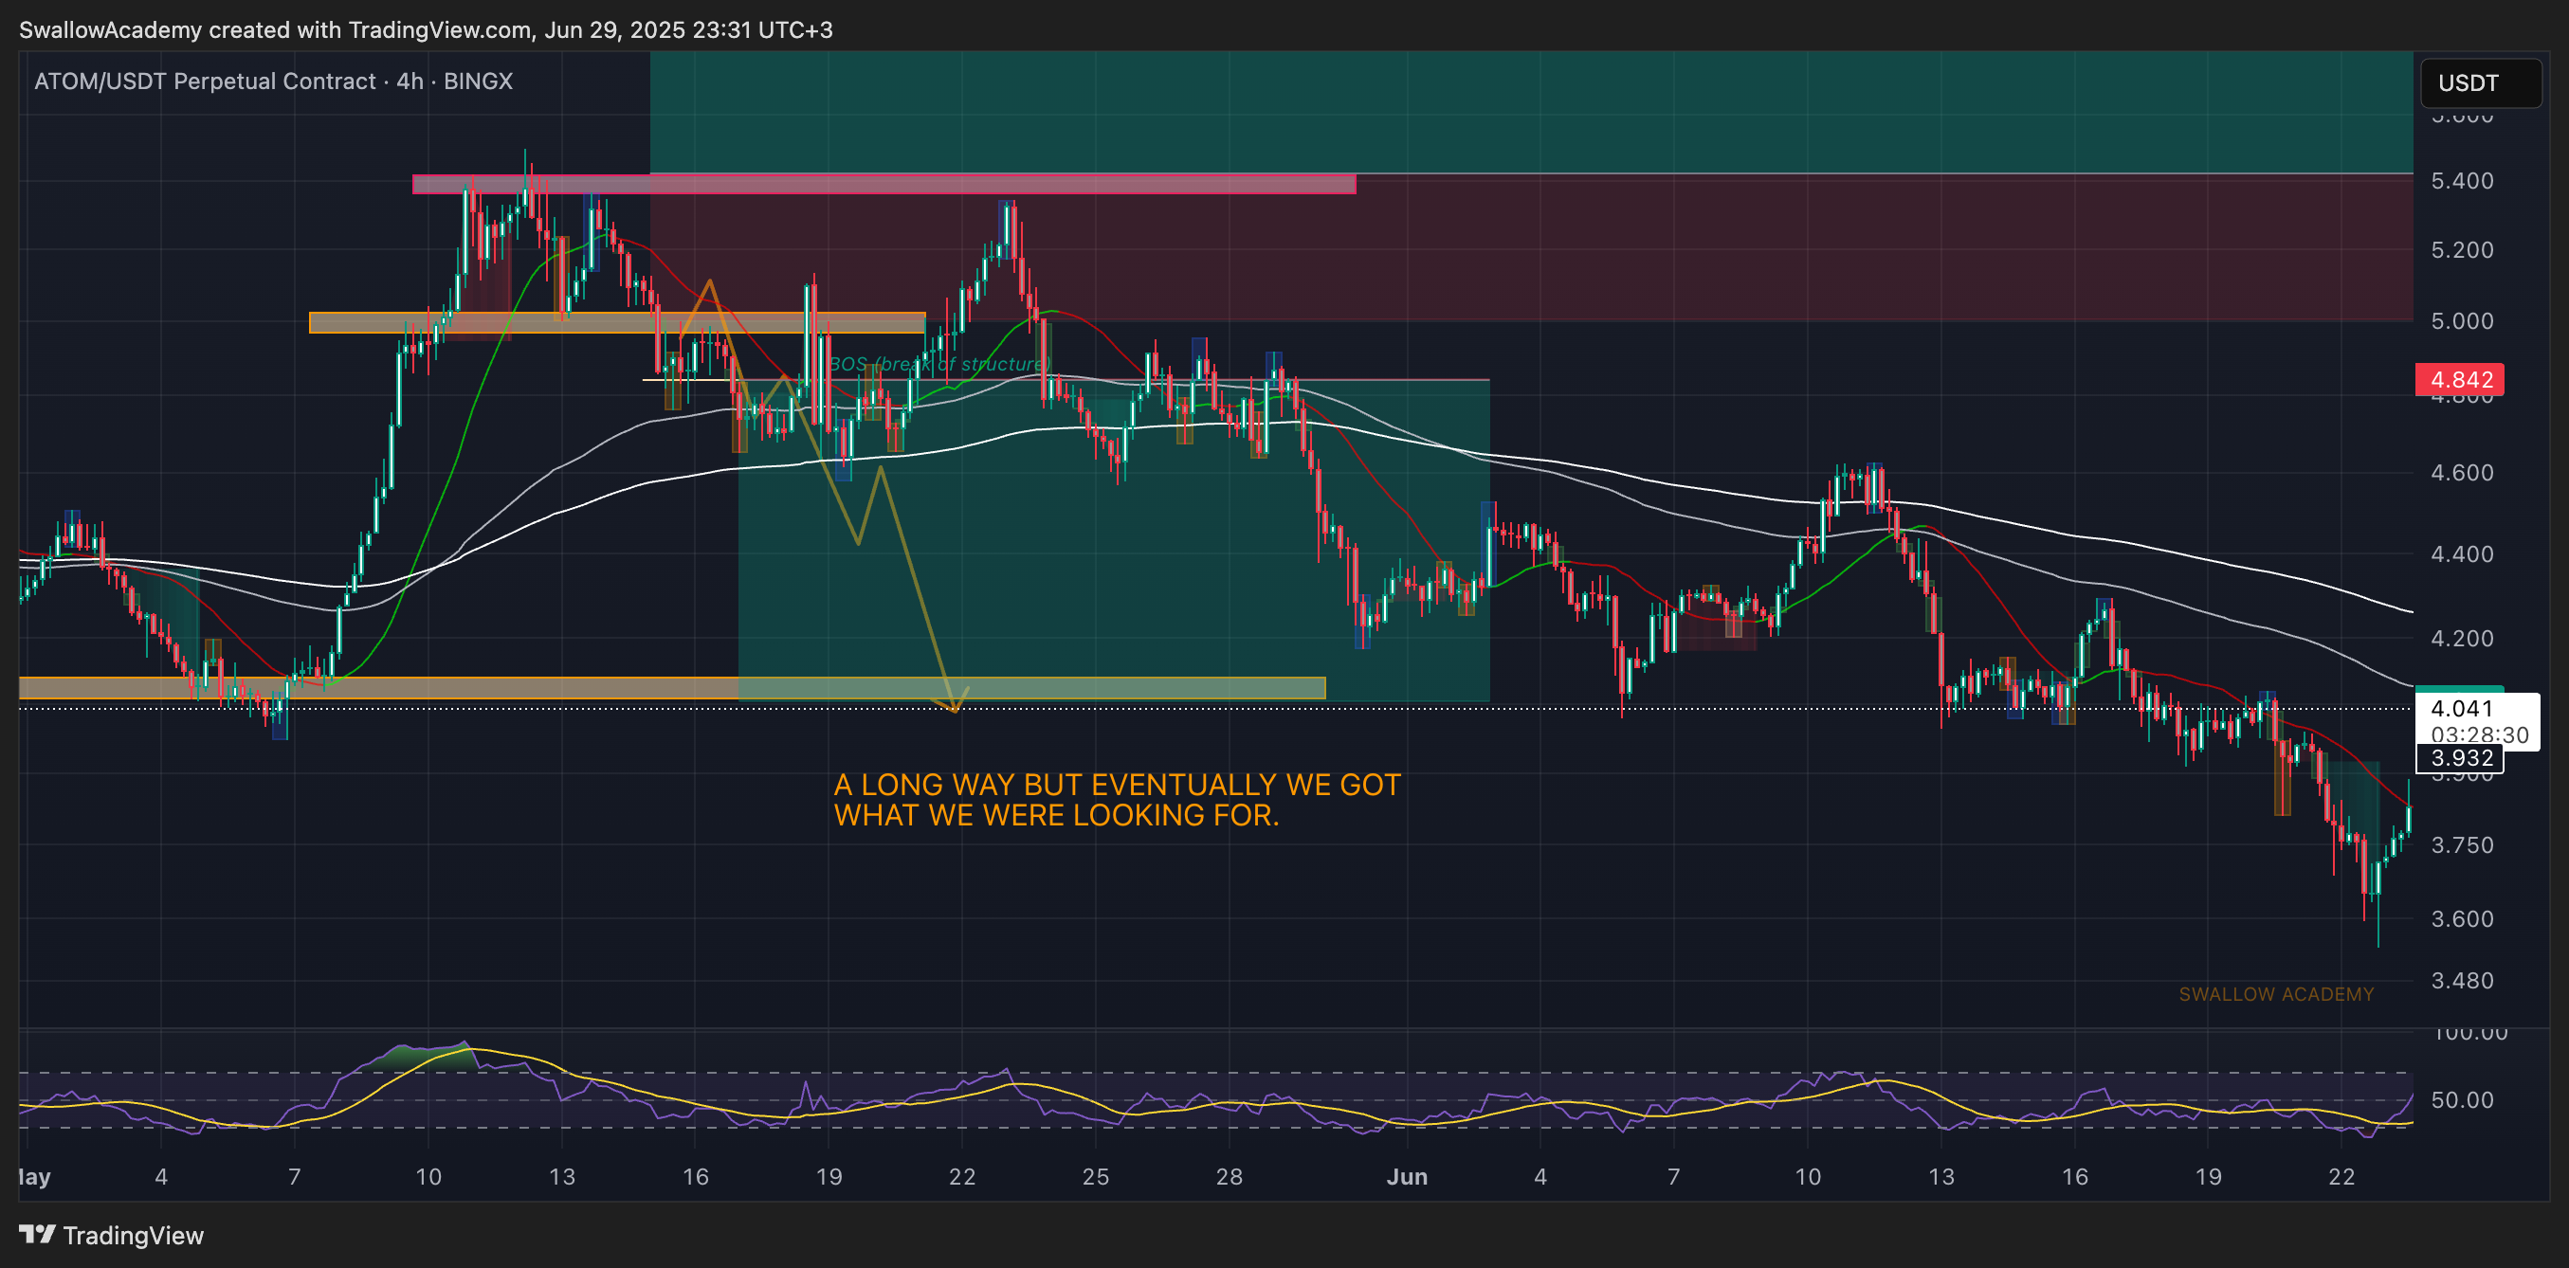Click the red 4.842 price label
Screen dimensions: 2569x1268
[2460, 379]
